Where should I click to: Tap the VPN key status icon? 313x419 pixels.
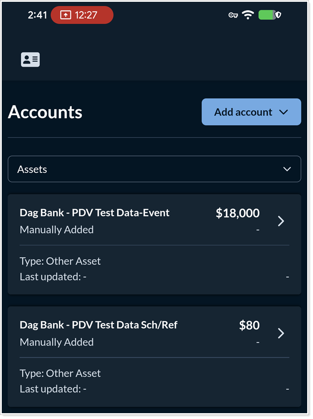tap(233, 15)
